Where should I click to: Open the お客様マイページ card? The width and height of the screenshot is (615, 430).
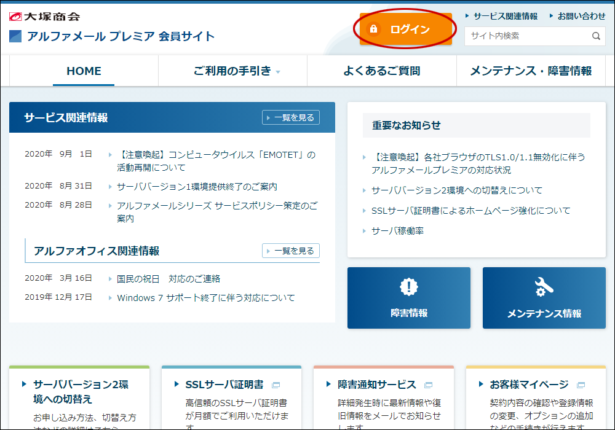click(x=536, y=398)
